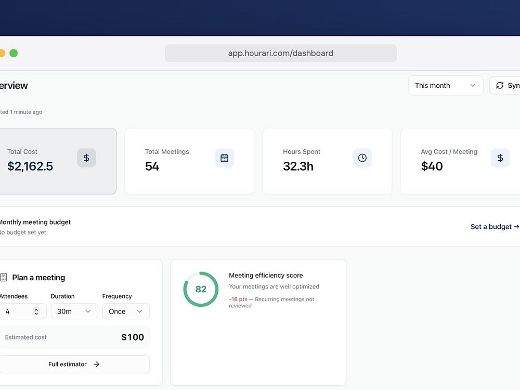Click the clock icon on Hours Spent card
This screenshot has width=520, height=390.
tap(362, 158)
